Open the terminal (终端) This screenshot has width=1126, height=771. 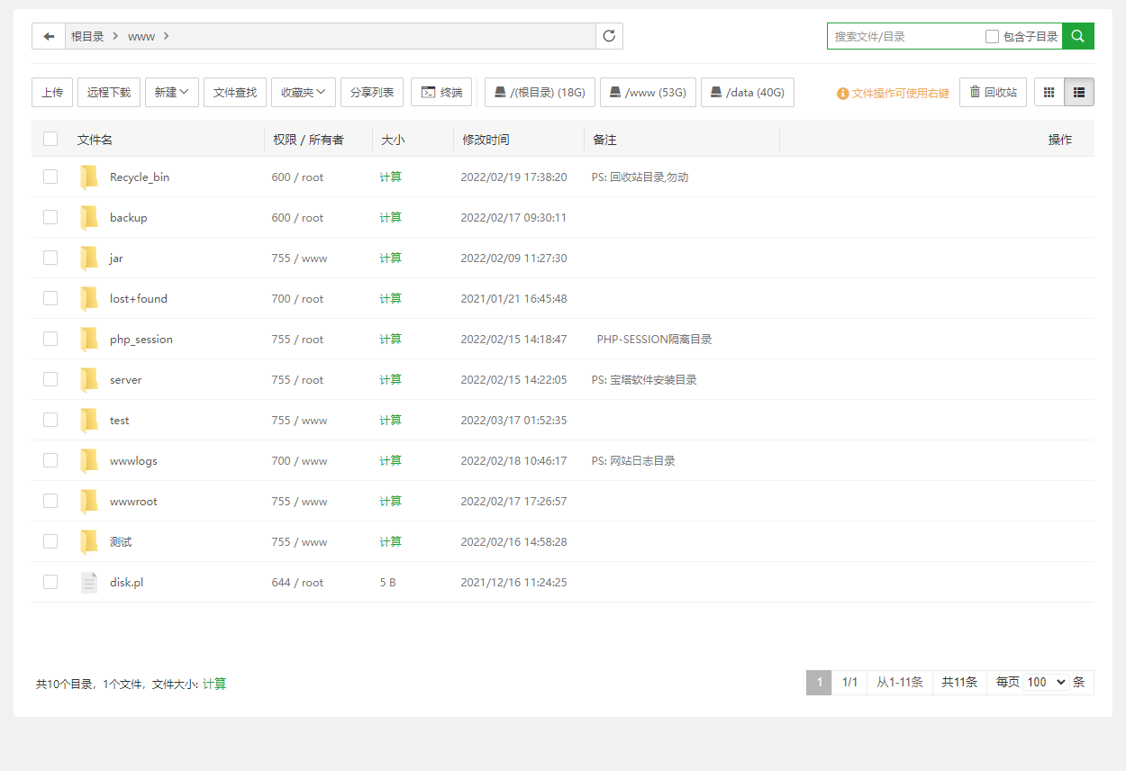[441, 92]
